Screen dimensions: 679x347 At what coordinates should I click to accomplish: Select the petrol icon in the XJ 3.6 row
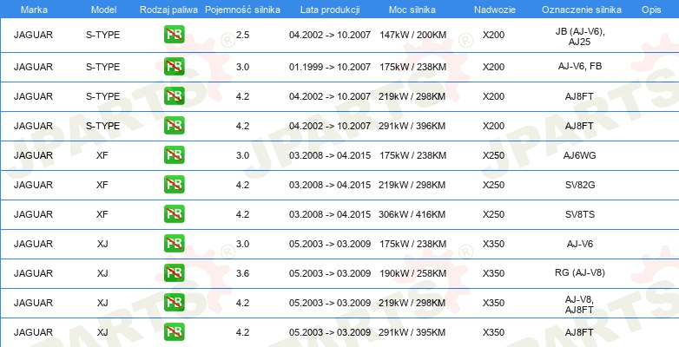(x=174, y=272)
